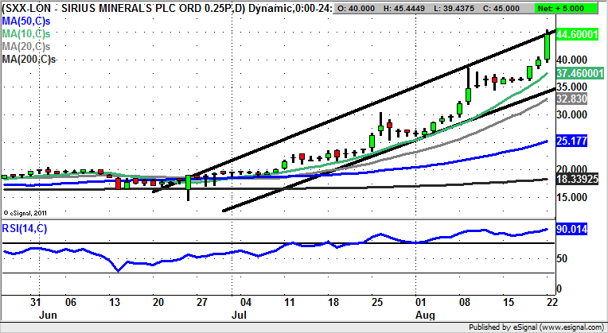608x333 pixels.
Task: Click the RSI(14,C) study label
Action: (x=24, y=229)
